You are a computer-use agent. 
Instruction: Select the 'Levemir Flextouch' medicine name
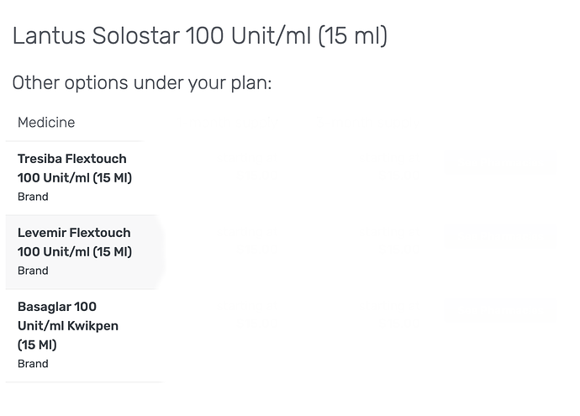pyautogui.click(x=74, y=233)
